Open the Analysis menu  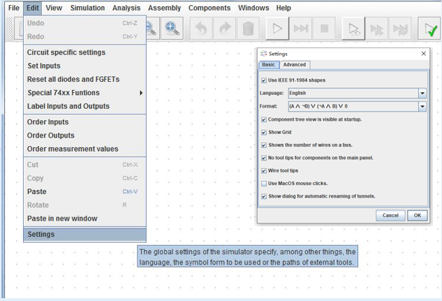(x=126, y=8)
